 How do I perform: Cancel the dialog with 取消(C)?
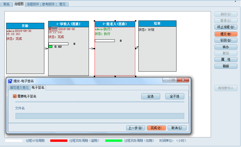[x=177, y=128]
